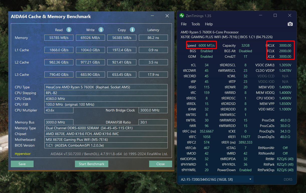Click tRAS value 115

207,87
